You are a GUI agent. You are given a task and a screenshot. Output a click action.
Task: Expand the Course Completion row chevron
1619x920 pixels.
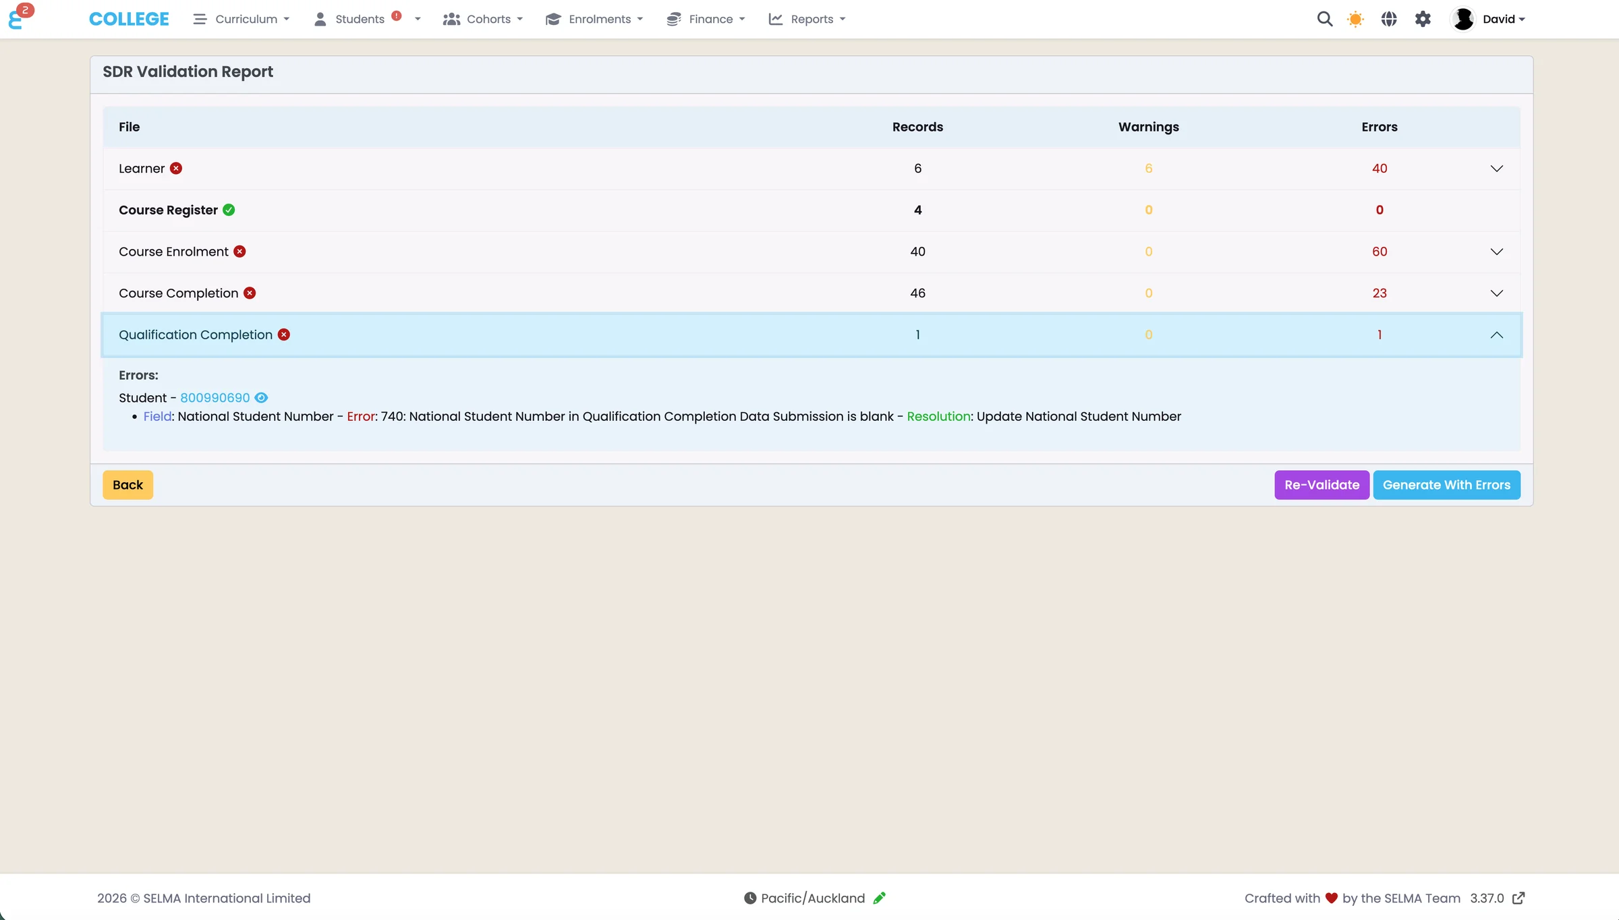(1496, 293)
